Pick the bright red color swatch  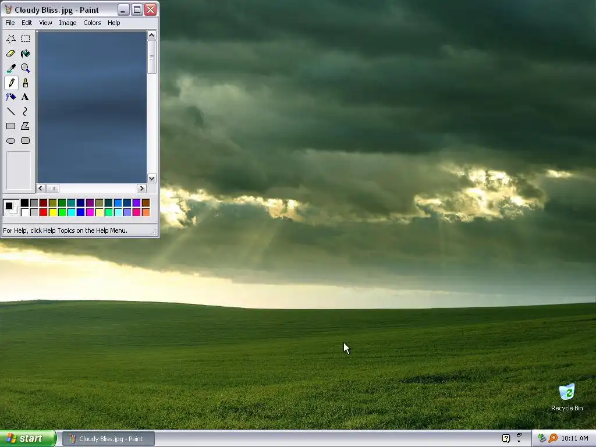43,212
